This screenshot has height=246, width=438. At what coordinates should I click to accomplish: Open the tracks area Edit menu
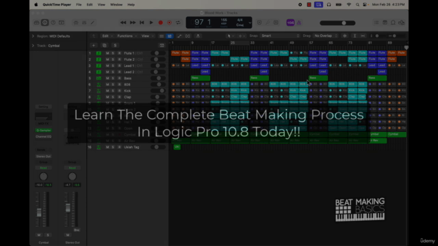107,36
